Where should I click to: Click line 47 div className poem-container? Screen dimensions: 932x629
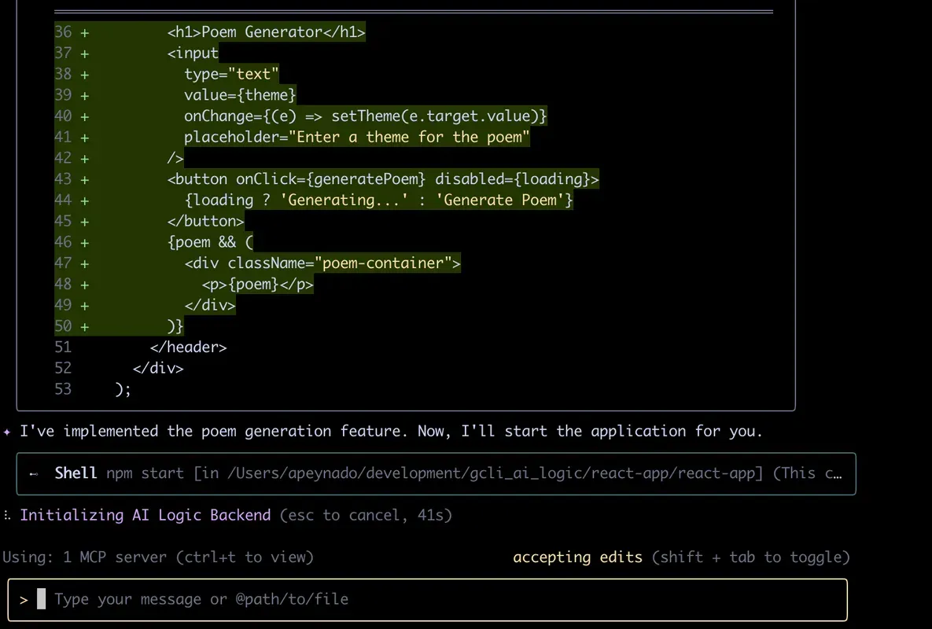tap(322, 263)
